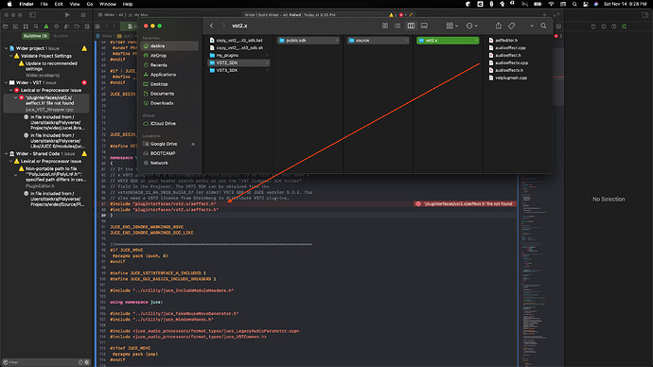Eject Google Drive in Finder sidebar
This screenshot has height=367, width=653.
pyautogui.click(x=193, y=144)
